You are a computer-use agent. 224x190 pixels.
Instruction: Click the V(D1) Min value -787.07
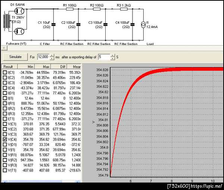28,145
